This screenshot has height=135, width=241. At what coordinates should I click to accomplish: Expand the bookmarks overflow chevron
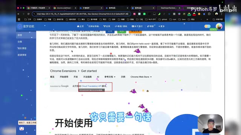point(207,19)
